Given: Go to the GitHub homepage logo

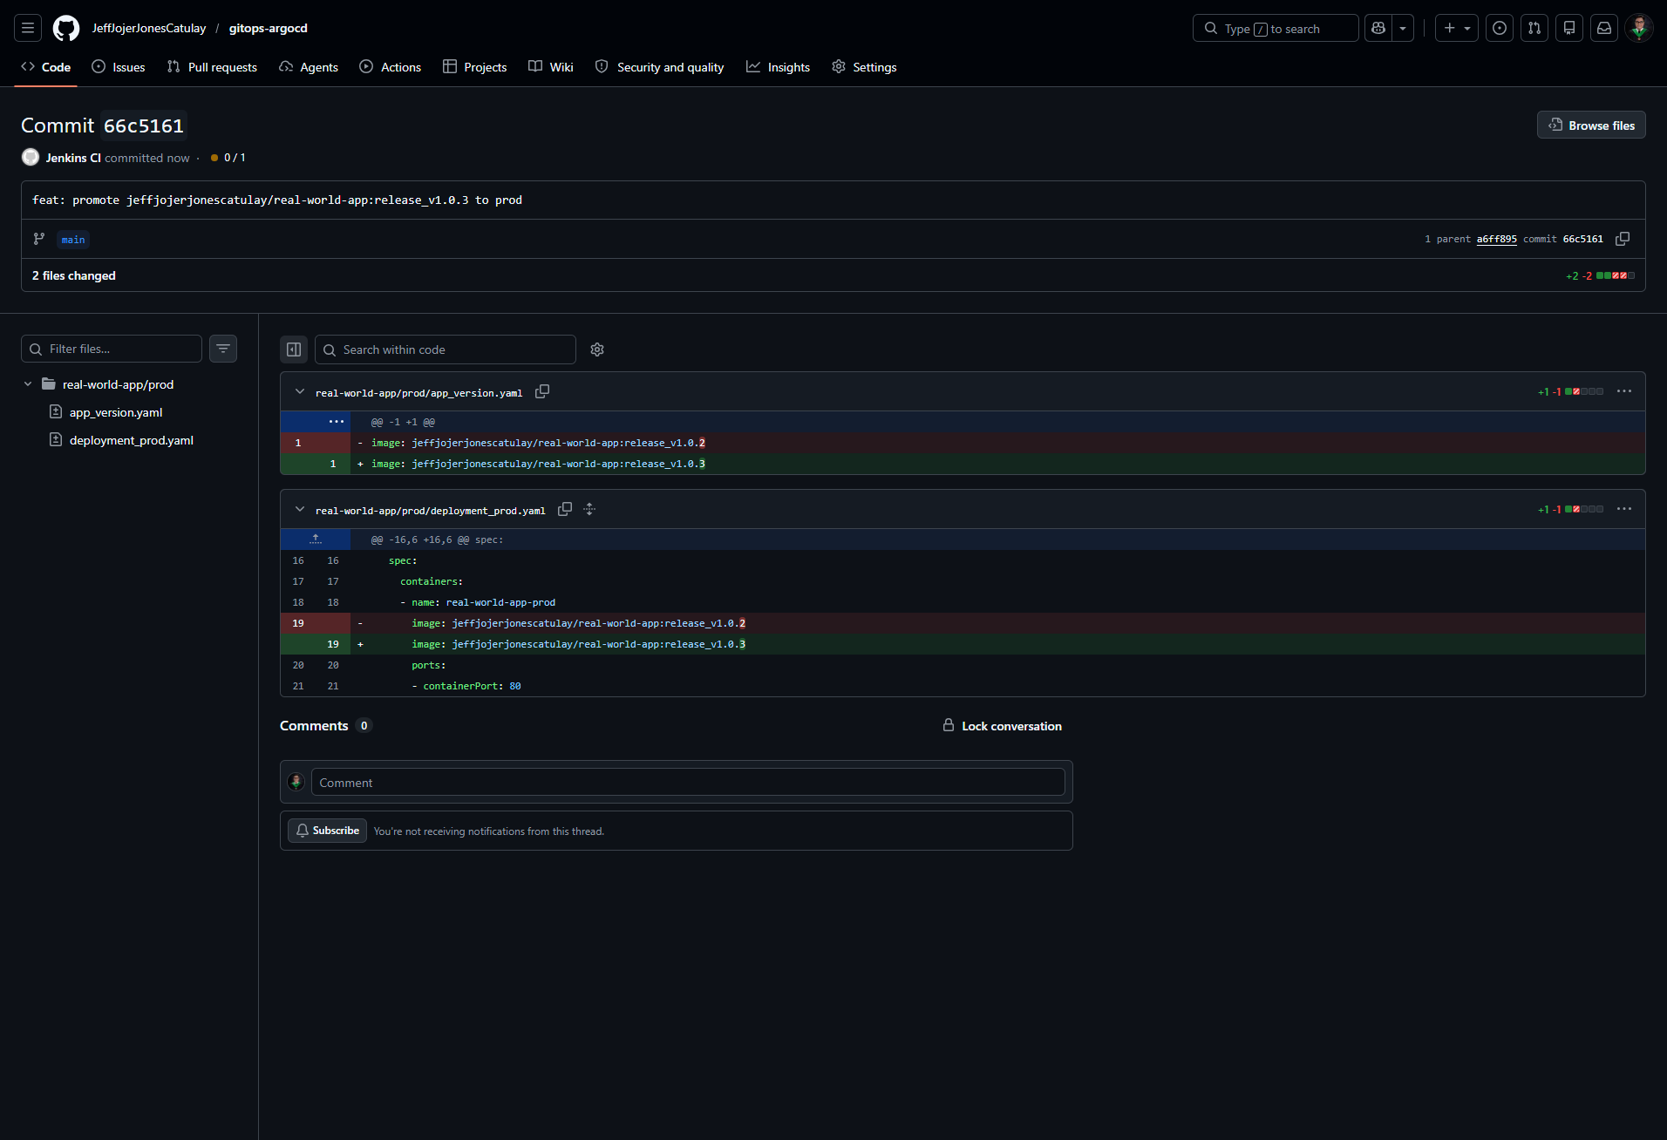Looking at the screenshot, I should (x=66, y=28).
